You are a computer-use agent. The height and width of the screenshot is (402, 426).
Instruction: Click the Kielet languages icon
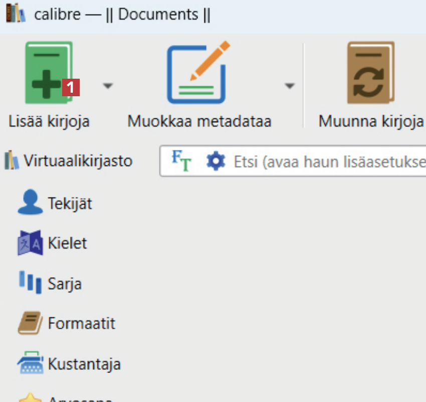[x=30, y=243]
